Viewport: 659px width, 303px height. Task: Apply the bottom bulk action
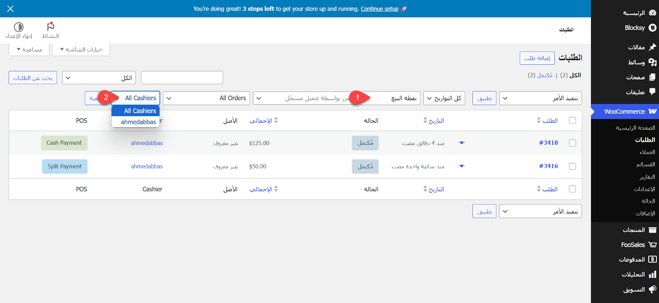tap(484, 211)
